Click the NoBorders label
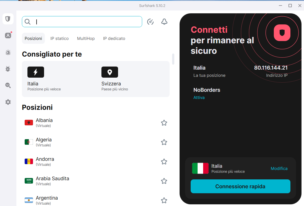Image resolution: width=304 pixels, height=206 pixels. pyautogui.click(x=207, y=90)
